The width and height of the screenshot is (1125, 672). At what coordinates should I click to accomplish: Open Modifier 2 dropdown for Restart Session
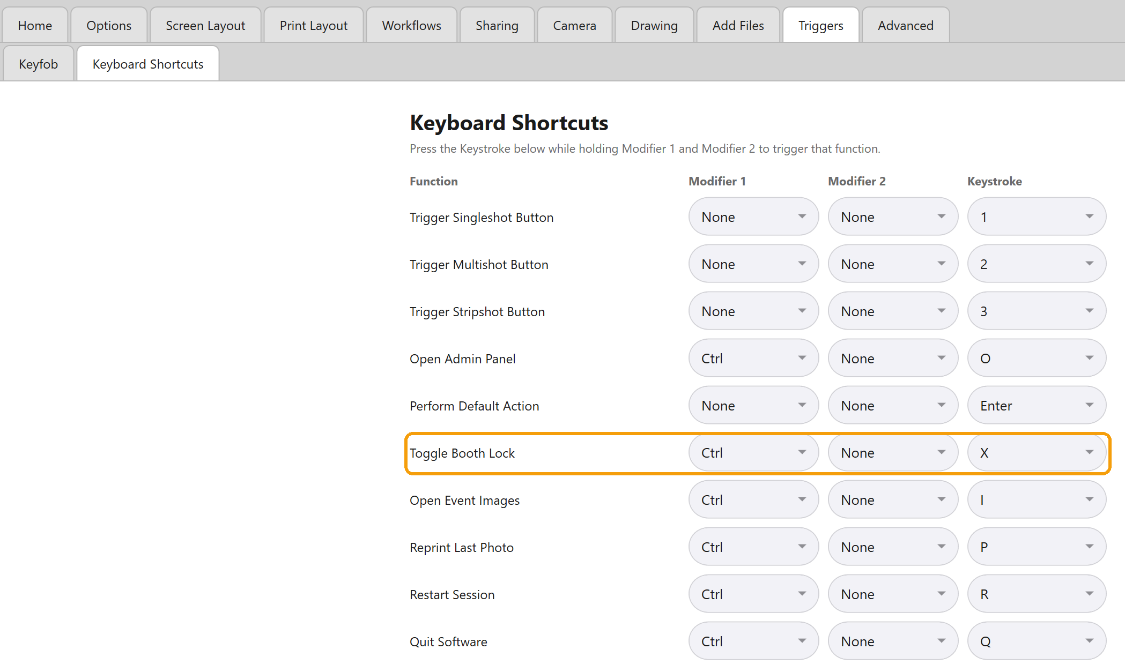[893, 594]
